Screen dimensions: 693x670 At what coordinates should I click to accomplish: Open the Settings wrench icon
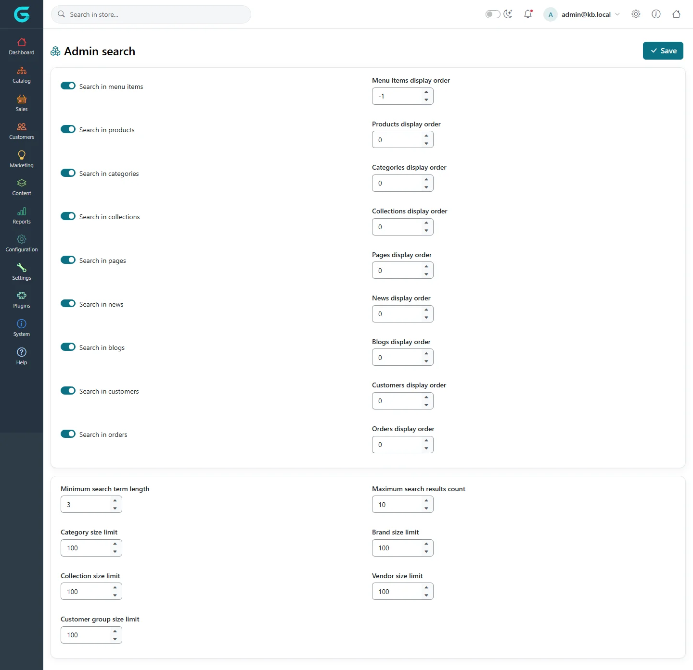tap(22, 268)
